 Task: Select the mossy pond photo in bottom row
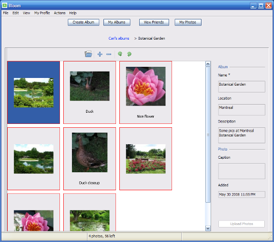90,212
